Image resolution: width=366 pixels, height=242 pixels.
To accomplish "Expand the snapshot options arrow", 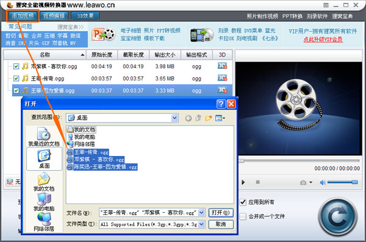I will point(310,182).
